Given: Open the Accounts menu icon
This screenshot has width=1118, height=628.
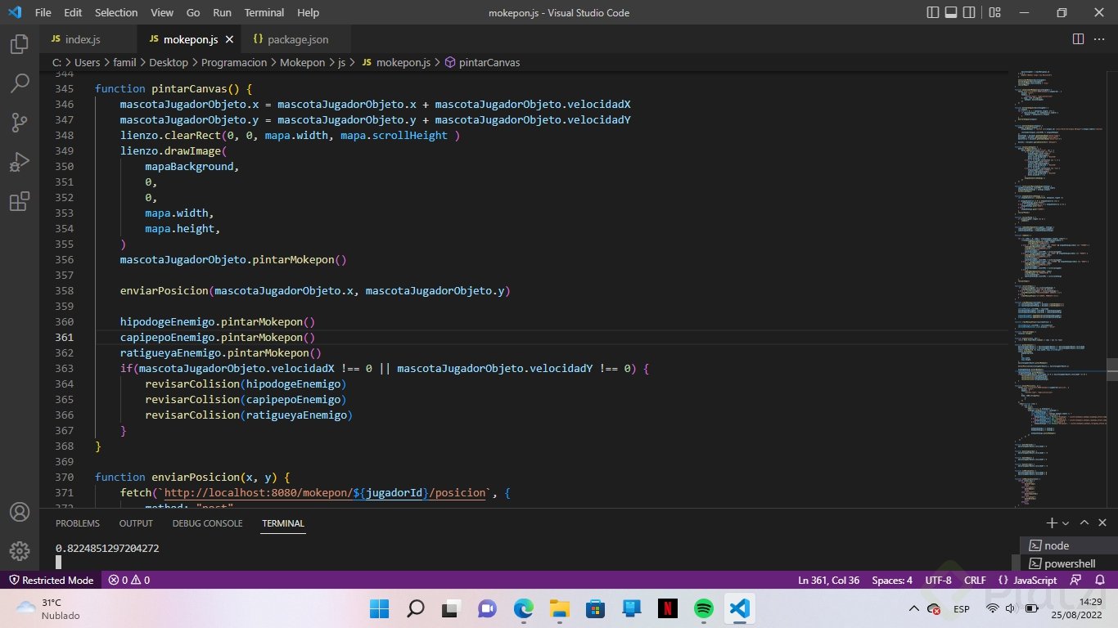Looking at the screenshot, I should pyautogui.click(x=20, y=512).
